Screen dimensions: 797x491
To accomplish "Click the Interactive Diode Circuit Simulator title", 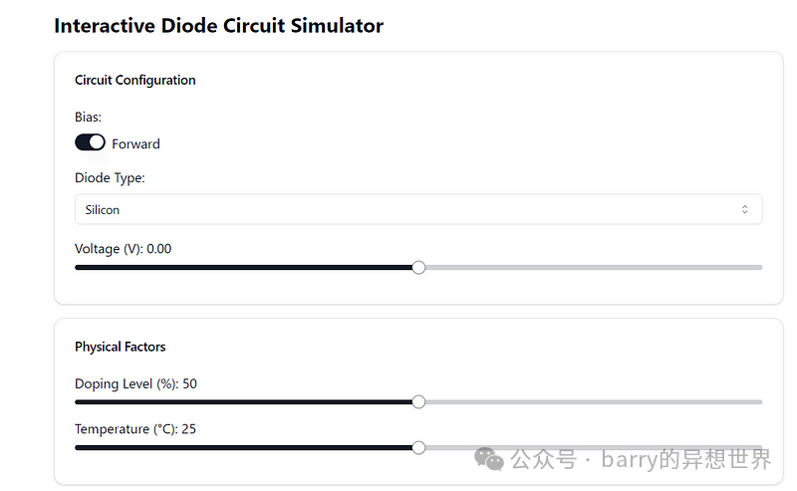I will coord(218,26).
